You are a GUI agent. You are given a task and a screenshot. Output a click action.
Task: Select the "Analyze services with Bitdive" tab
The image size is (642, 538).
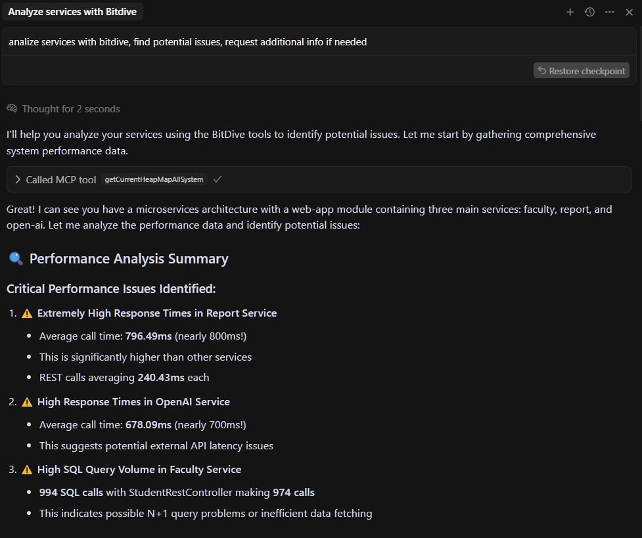[x=73, y=12]
